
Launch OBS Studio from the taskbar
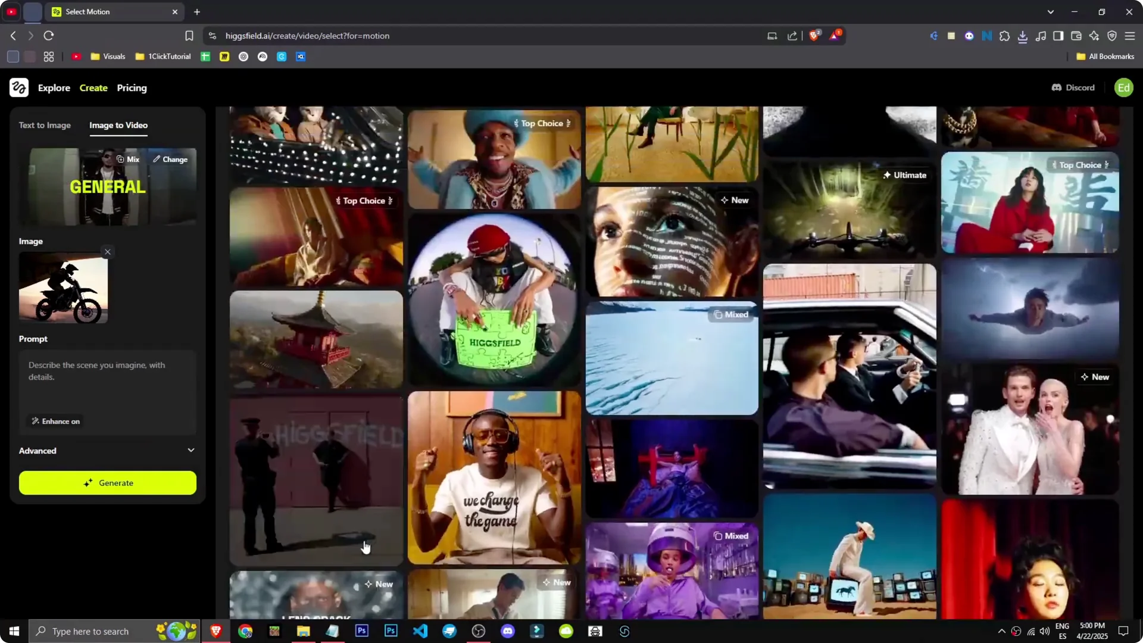(x=478, y=631)
